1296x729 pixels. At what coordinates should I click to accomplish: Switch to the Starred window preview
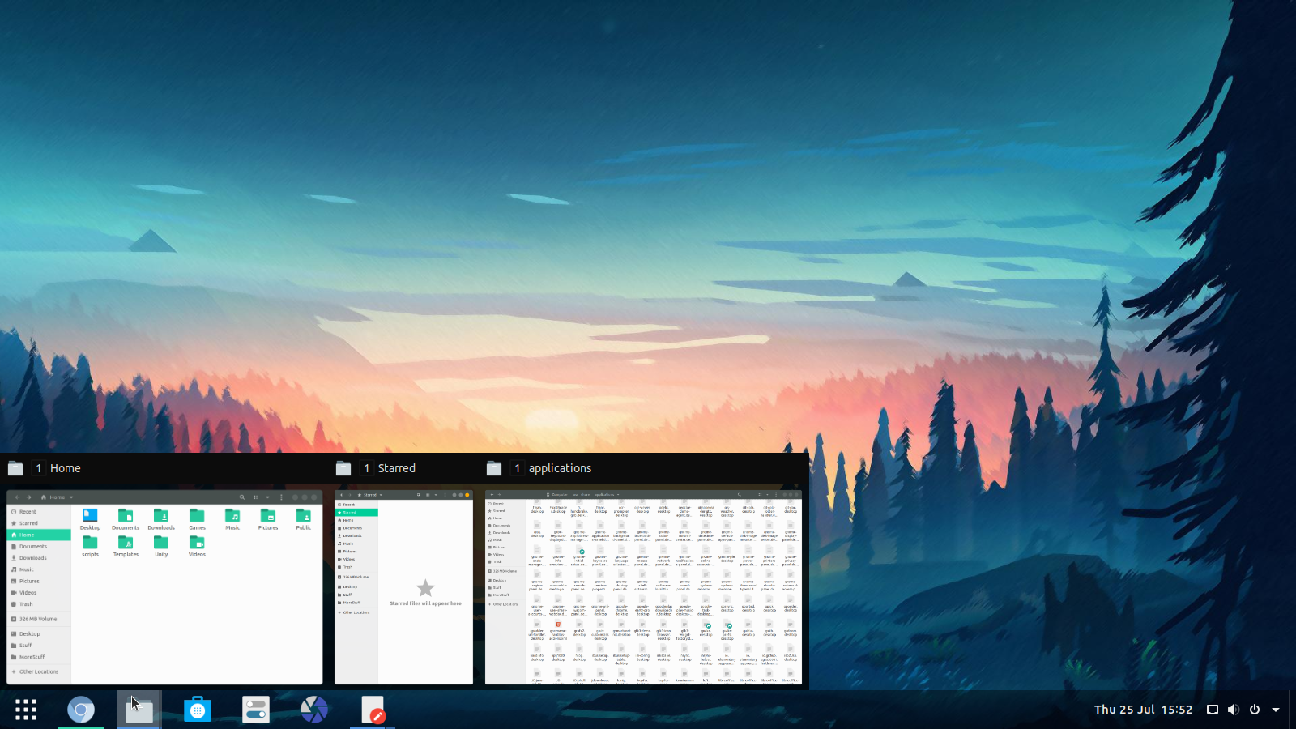coord(403,587)
